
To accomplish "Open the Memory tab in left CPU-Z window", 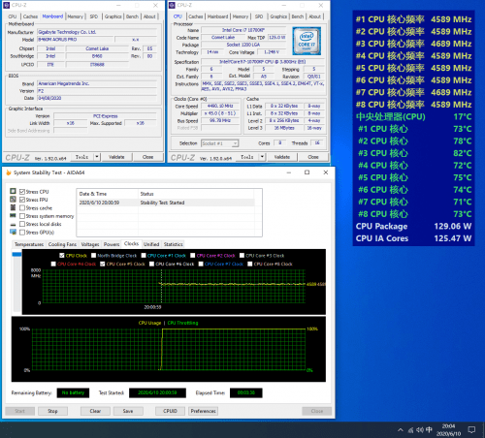I will [x=75, y=16].
